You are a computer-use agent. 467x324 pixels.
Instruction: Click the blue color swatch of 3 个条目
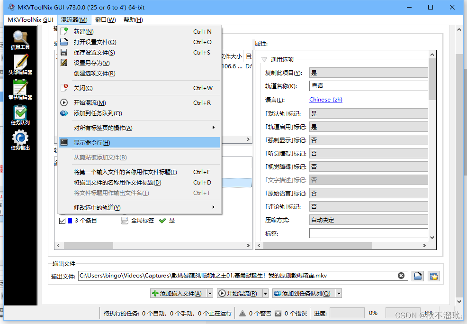[x=70, y=221]
